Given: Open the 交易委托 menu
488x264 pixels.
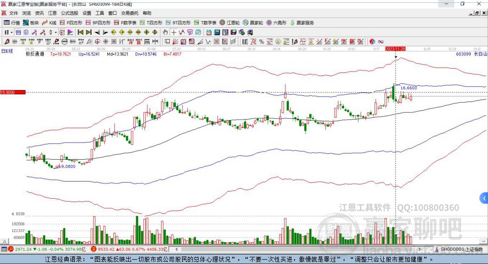Looking at the screenshot, I should pyautogui.click(x=130, y=13).
